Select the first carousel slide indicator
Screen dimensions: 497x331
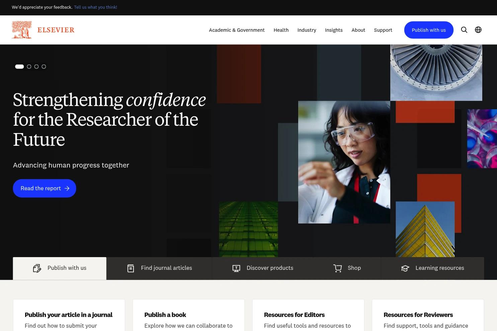19,67
